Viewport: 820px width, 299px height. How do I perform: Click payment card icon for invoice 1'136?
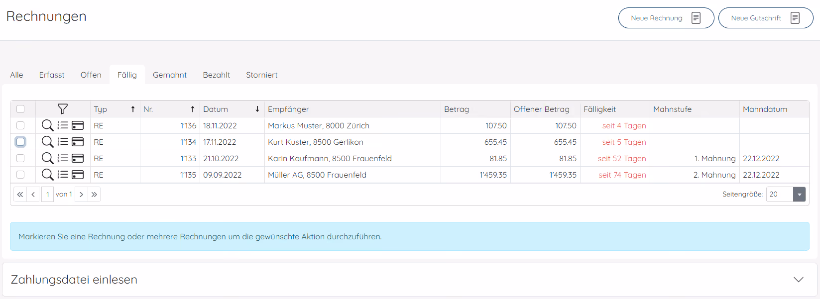(78, 125)
